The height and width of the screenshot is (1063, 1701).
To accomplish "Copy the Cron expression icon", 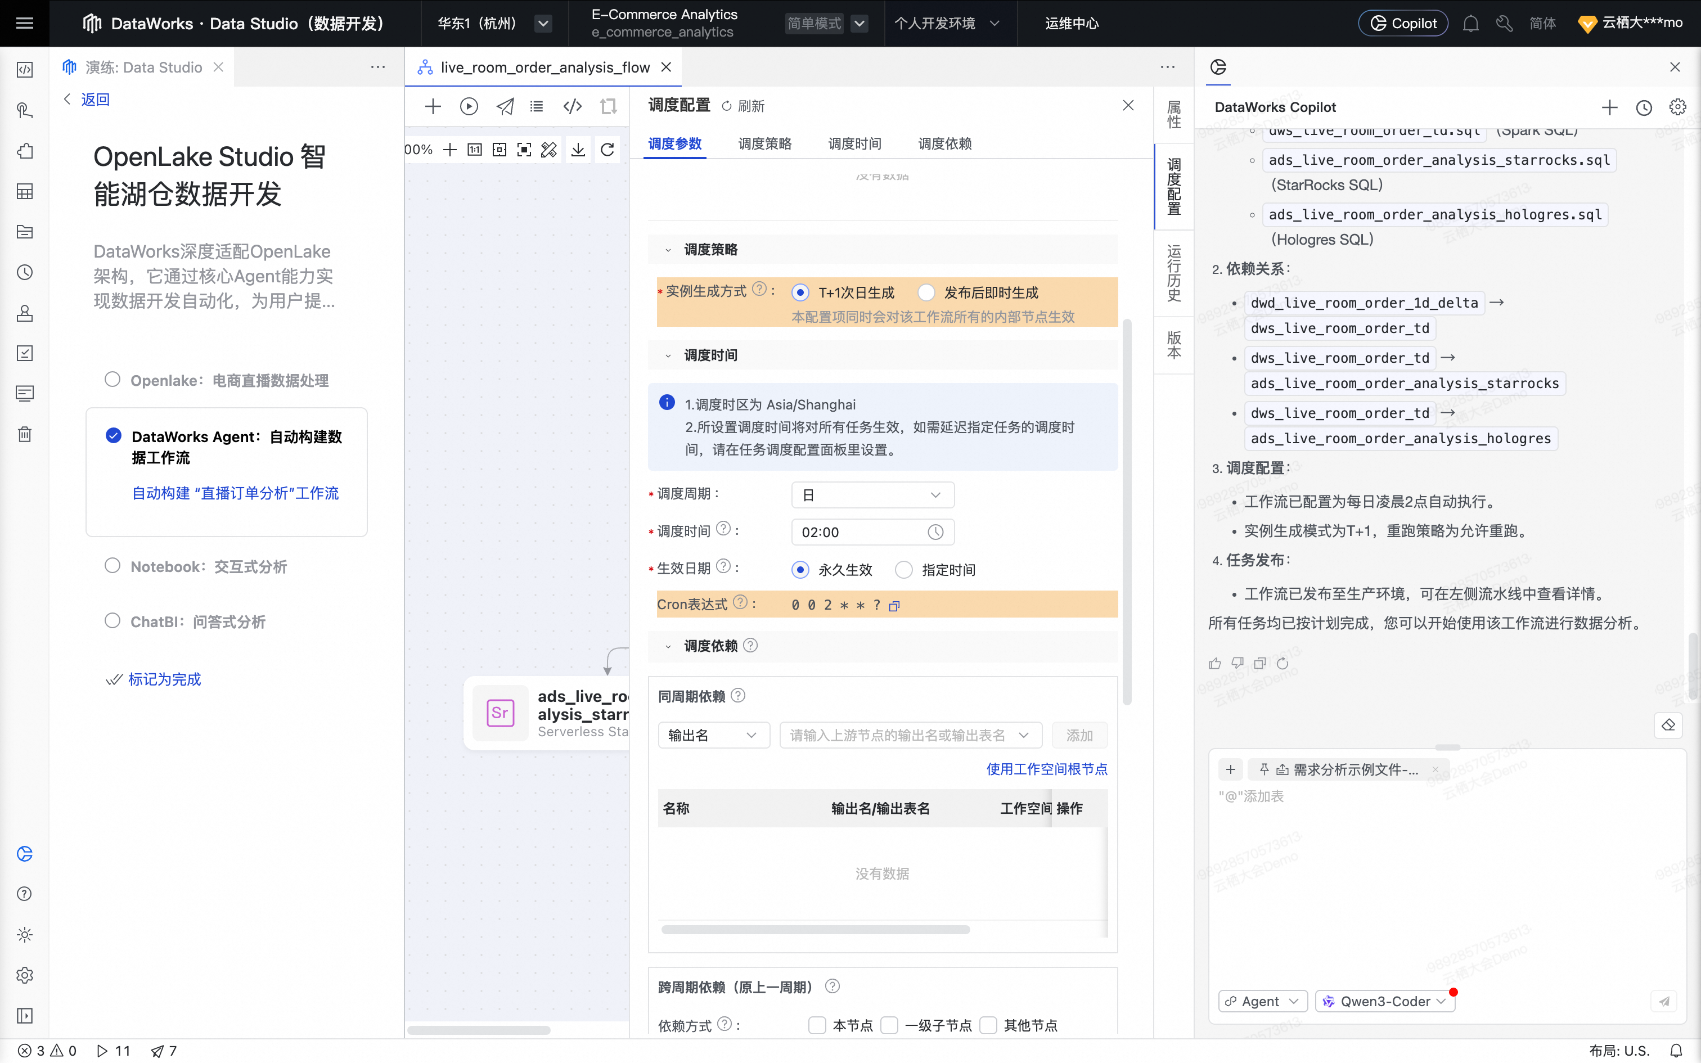I will pos(894,605).
